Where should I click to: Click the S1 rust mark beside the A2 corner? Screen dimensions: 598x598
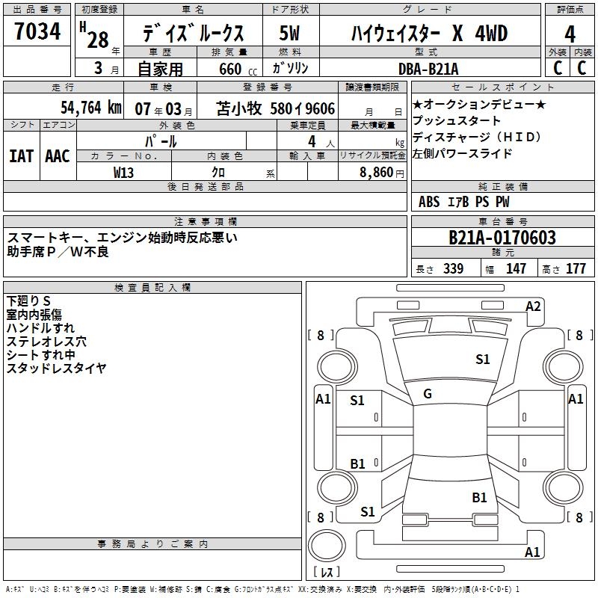click(x=483, y=360)
